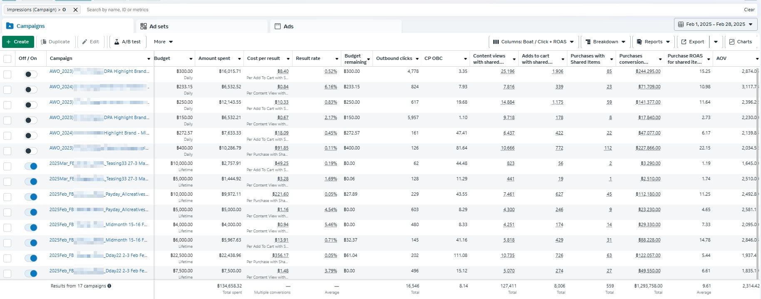Expand the More actions dropdown

(163, 42)
